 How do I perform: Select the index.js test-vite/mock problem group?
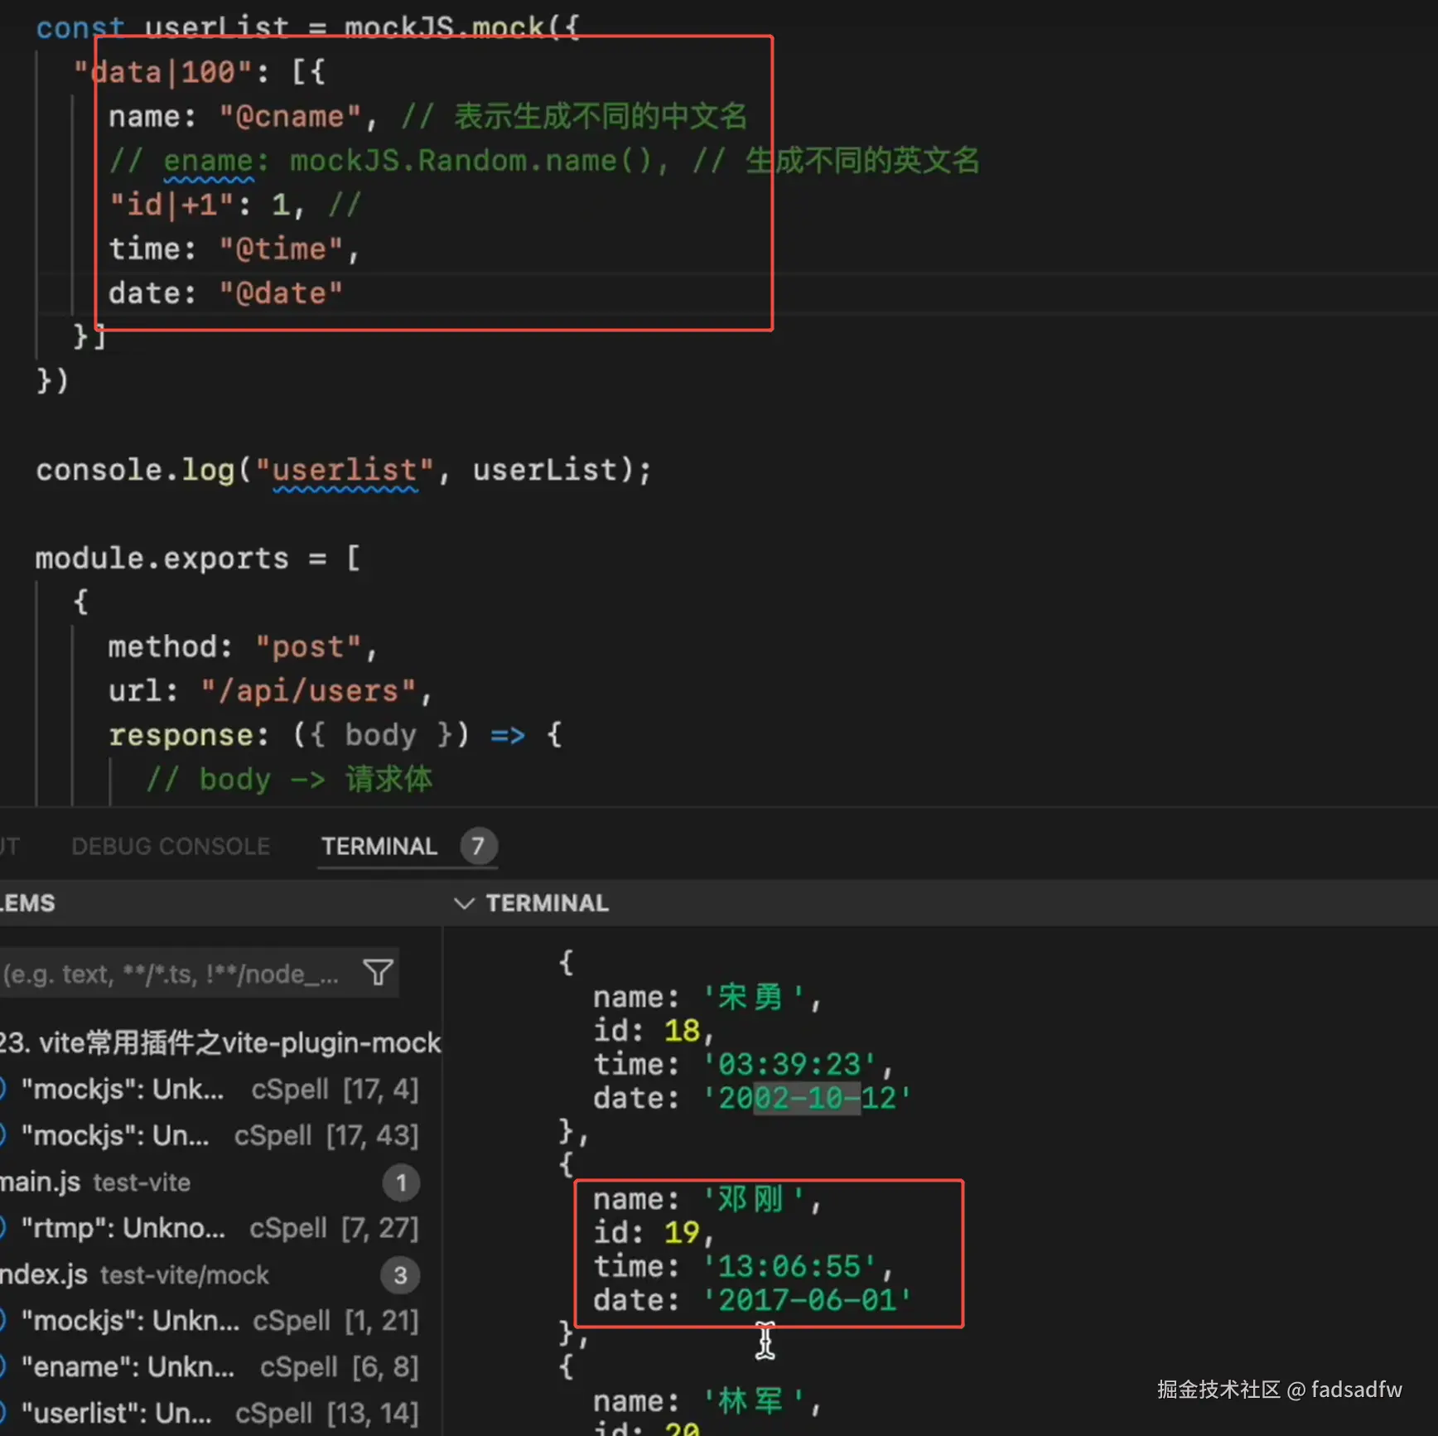[134, 1275]
